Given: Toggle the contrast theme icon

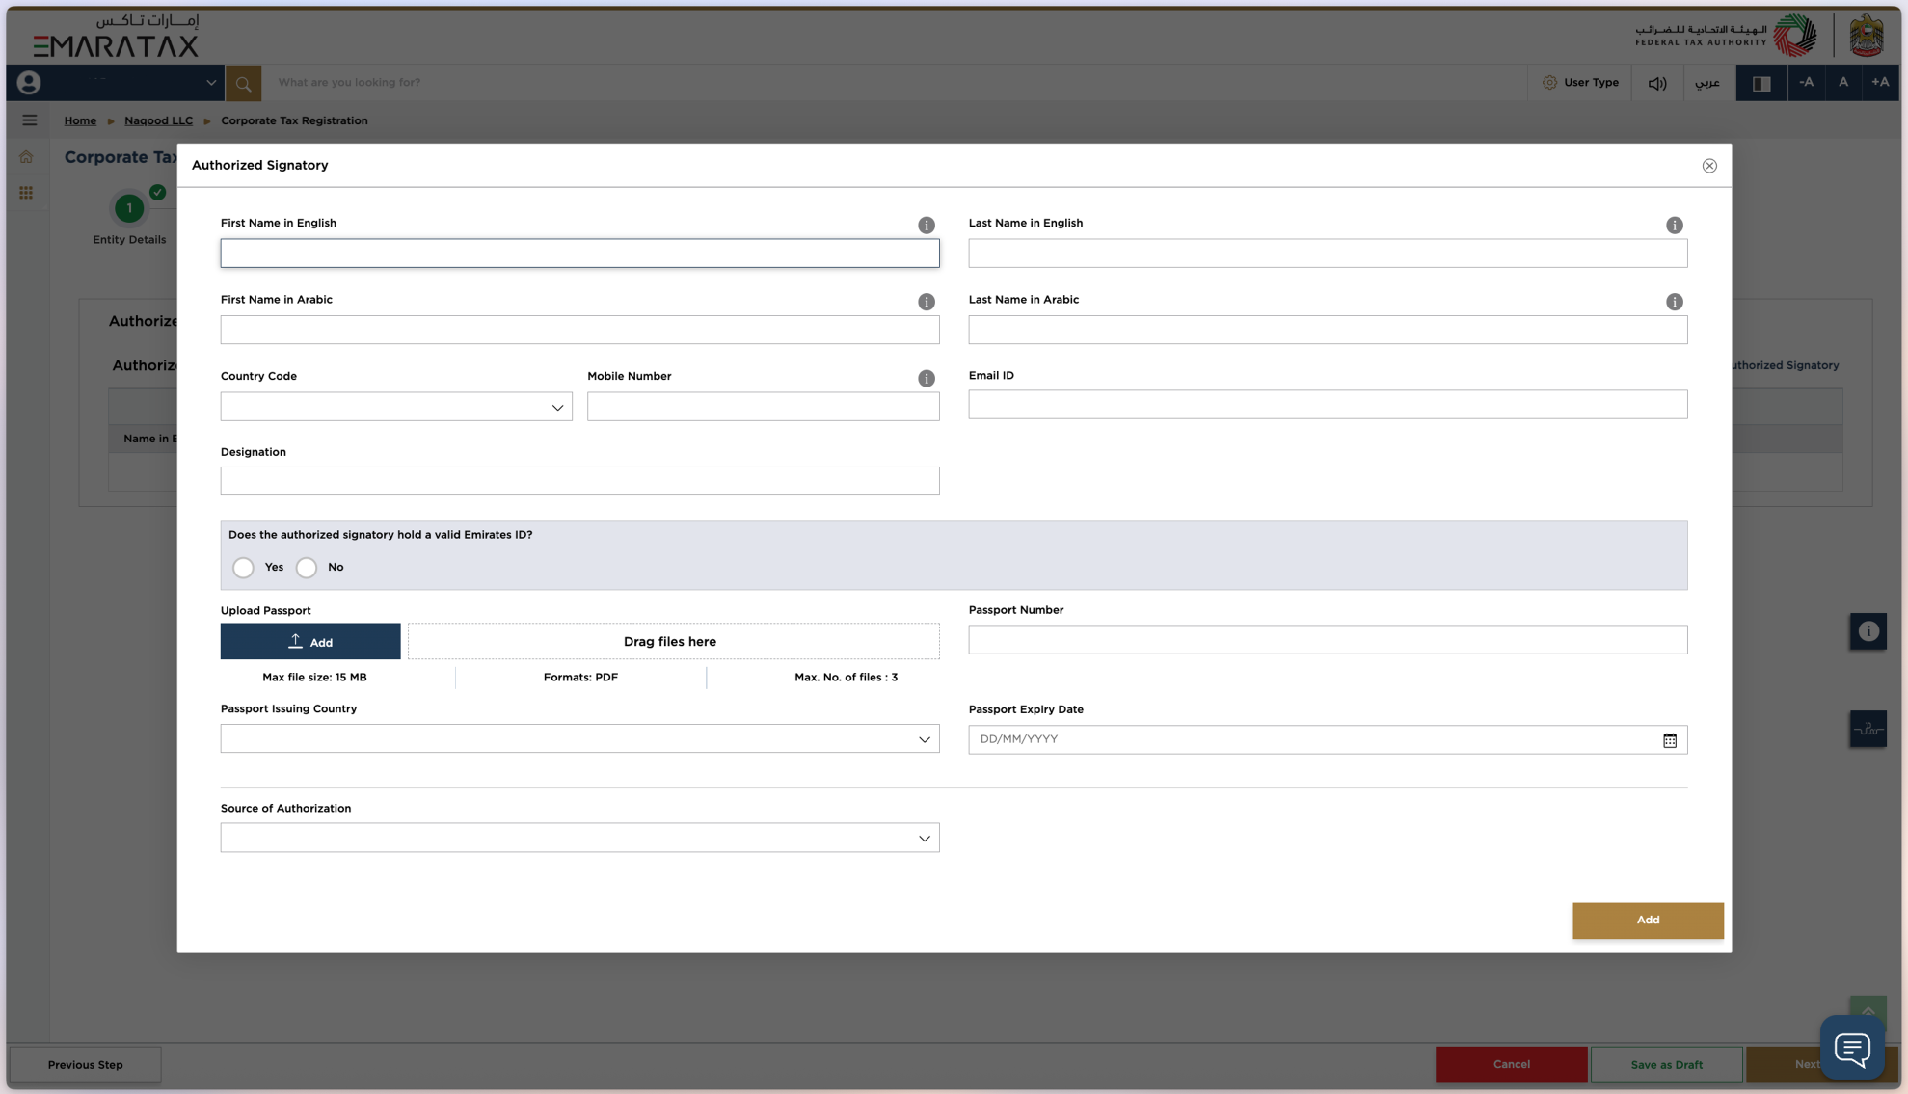Looking at the screenshot, I should 1760,84.
